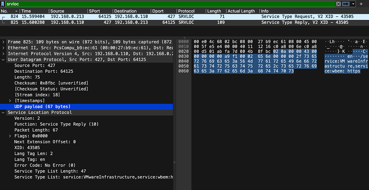
Task: Collapse the Service Location Protocol section
Action: [x=3, y=112]
